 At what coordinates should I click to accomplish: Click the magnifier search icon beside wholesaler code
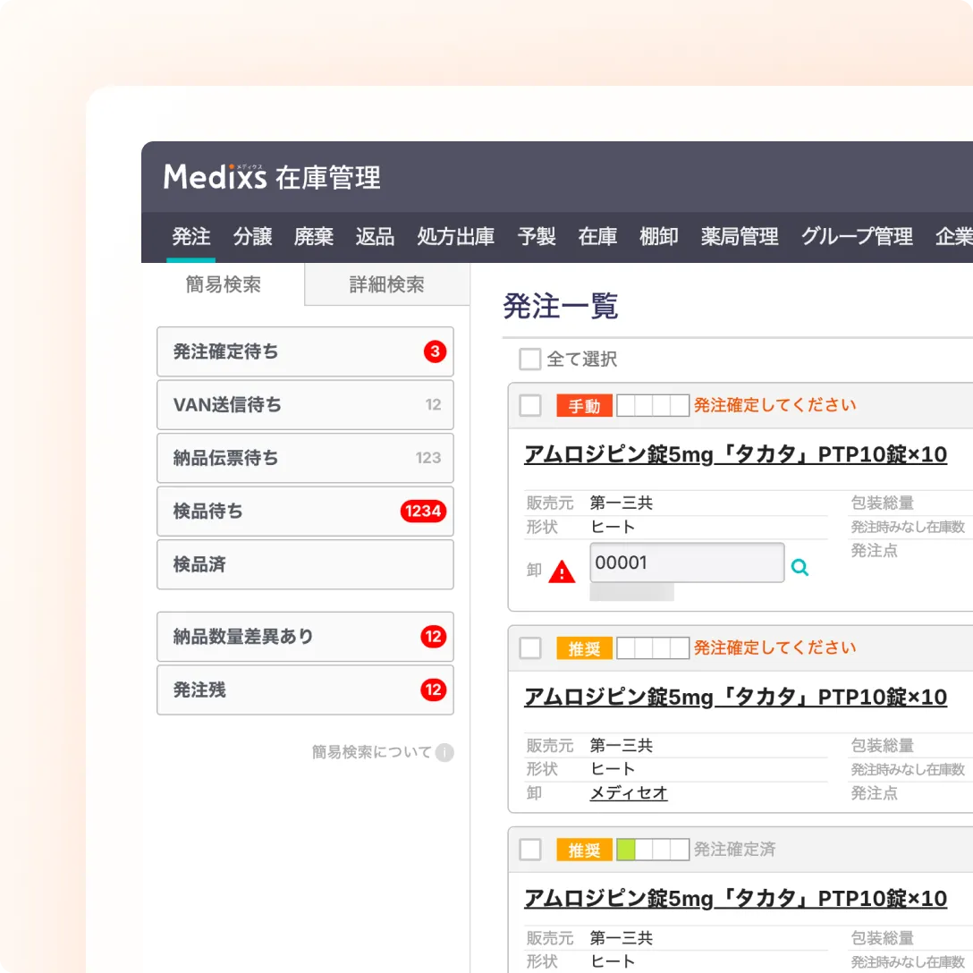pos(800,566)
